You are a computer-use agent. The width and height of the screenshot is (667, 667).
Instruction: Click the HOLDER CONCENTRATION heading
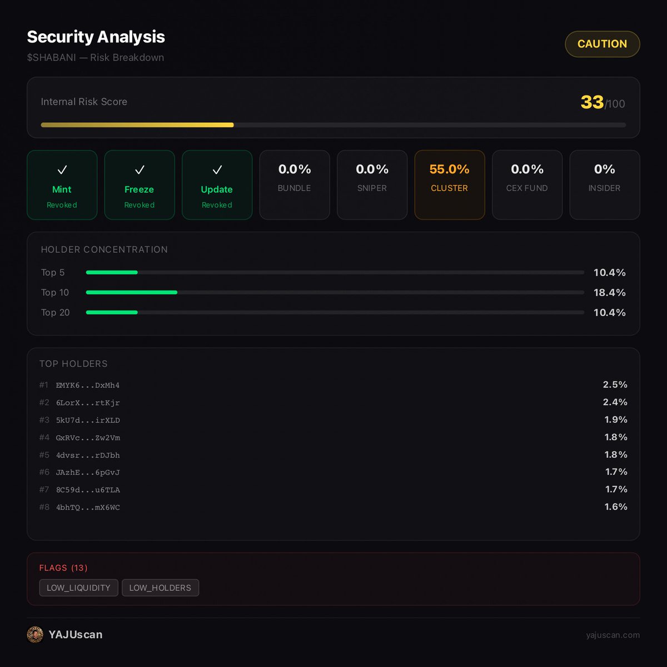coord(104,250)
